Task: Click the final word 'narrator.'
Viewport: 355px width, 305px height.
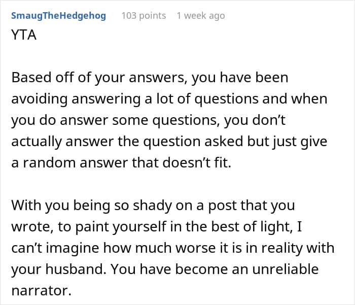Action: (x=42, y=290)
